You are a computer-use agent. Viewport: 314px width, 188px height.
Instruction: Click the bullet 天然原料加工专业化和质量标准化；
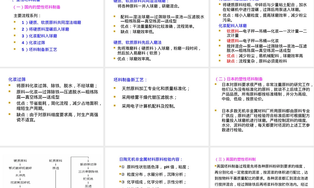click(x=156, y=88)
